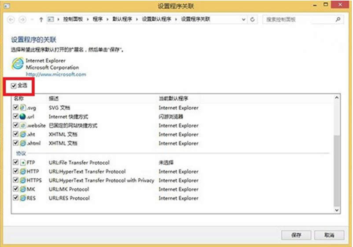Sort by 当前默认程序 column header
Viewport: 353px width, 247px height.
coord(173,98)
